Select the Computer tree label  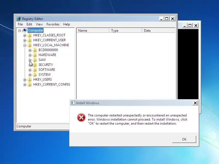pyautogui.click(x=36, y=30)
